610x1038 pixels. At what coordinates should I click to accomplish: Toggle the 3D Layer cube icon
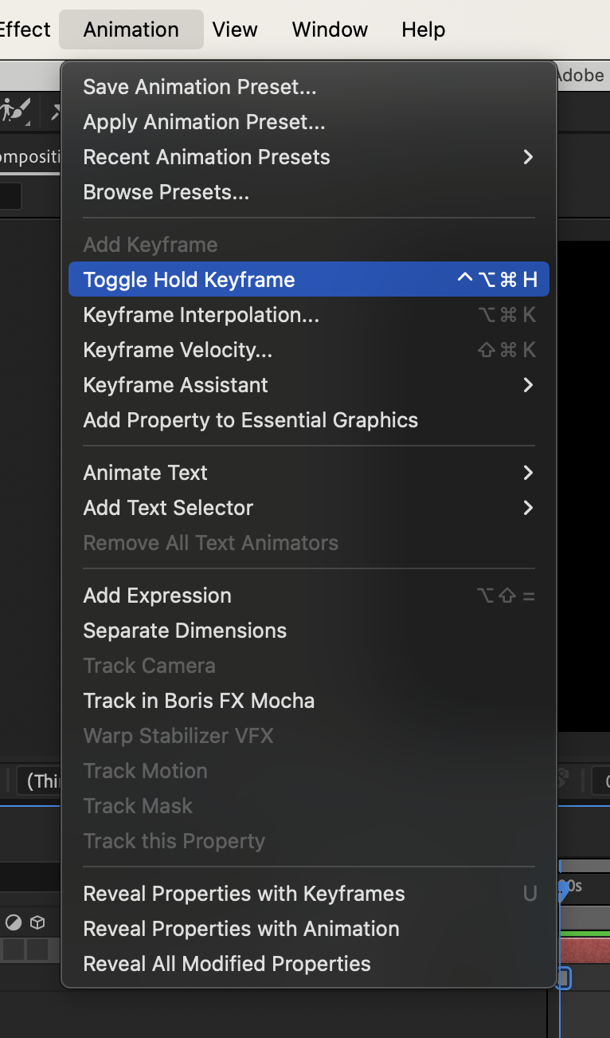pyautogui.click(x=37, y=922)
